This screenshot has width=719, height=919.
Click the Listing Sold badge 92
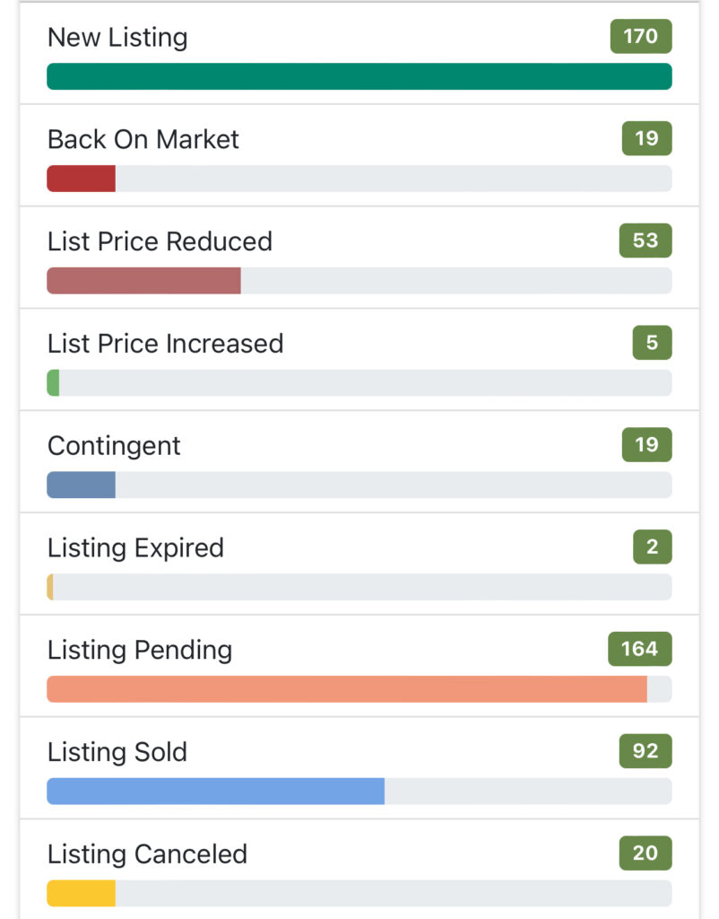645,751
